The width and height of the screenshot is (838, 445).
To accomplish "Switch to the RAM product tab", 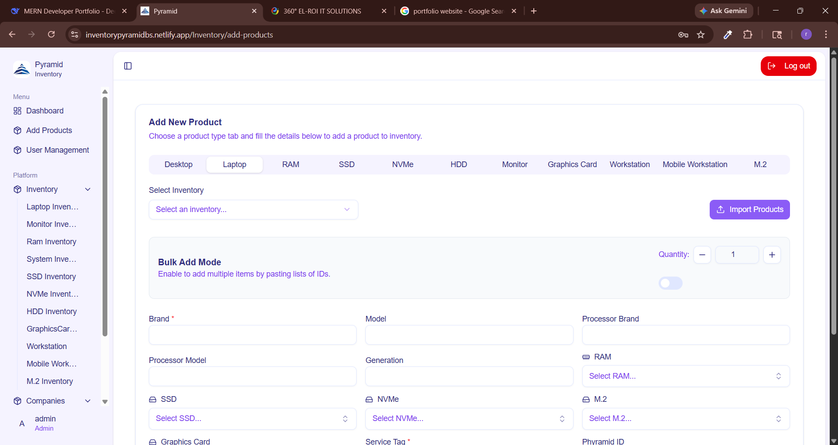I will pos(291,164).
